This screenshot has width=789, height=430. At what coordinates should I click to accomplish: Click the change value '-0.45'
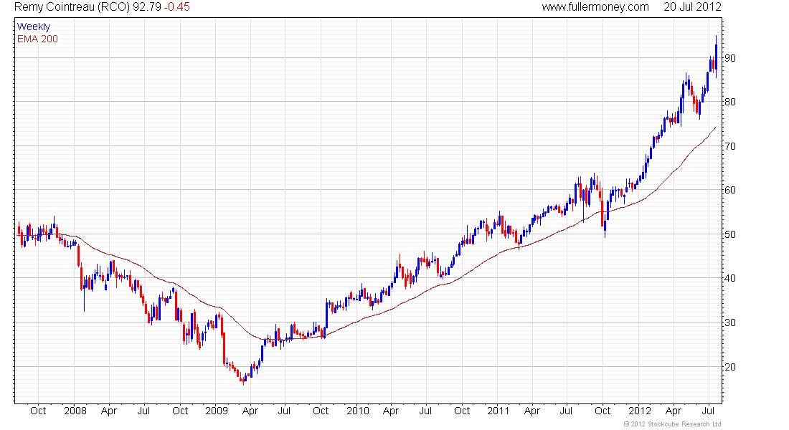pyautogui.click(x=176, y=7)
